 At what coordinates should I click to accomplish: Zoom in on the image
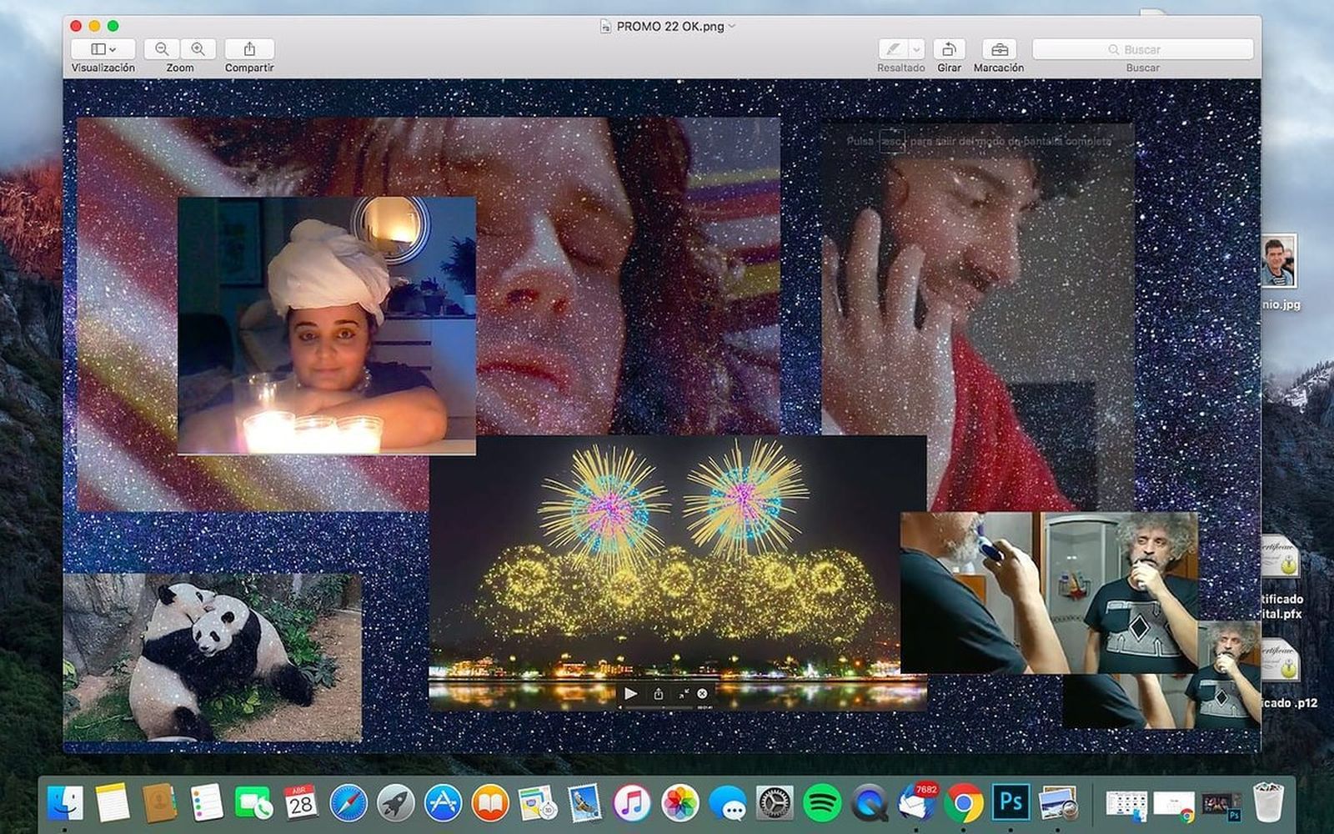[x=198, y=49]
